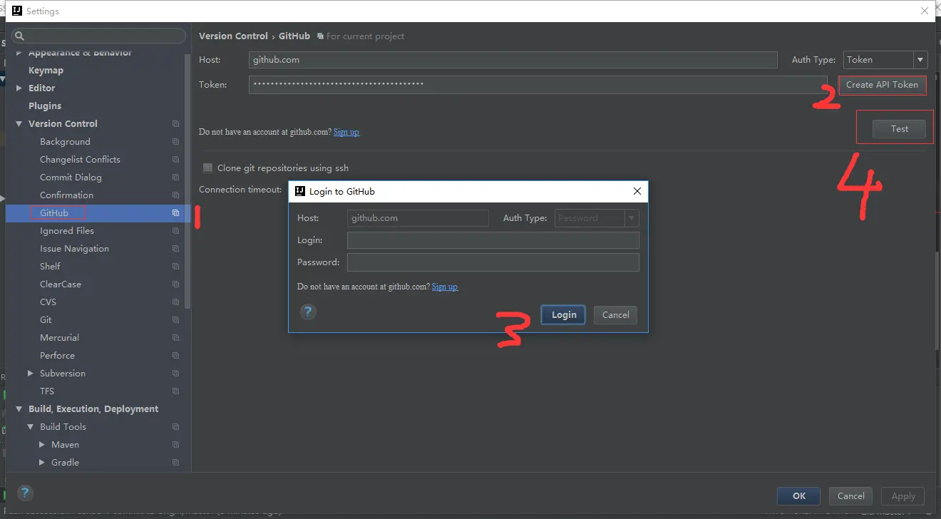Click the help question mark in Settings
The width and height of the screenshot is (941, 519).
point(25,493)
